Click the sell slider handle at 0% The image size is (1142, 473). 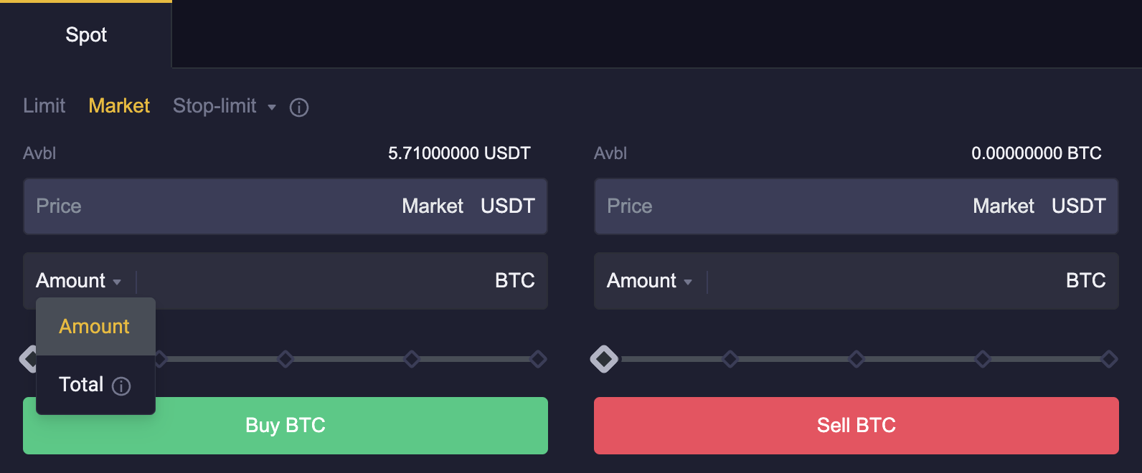pos(604,359)
